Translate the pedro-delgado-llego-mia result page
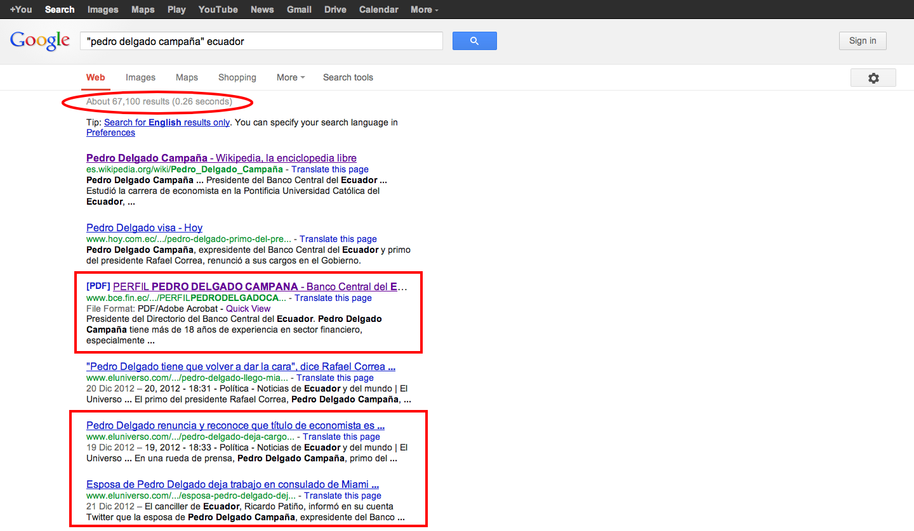 [335, 378]
